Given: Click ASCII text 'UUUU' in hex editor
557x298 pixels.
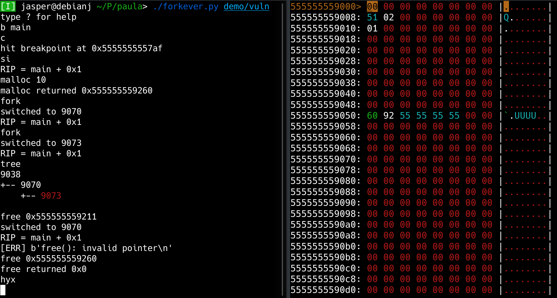Looking at the screenshot, I should (525, 116).
